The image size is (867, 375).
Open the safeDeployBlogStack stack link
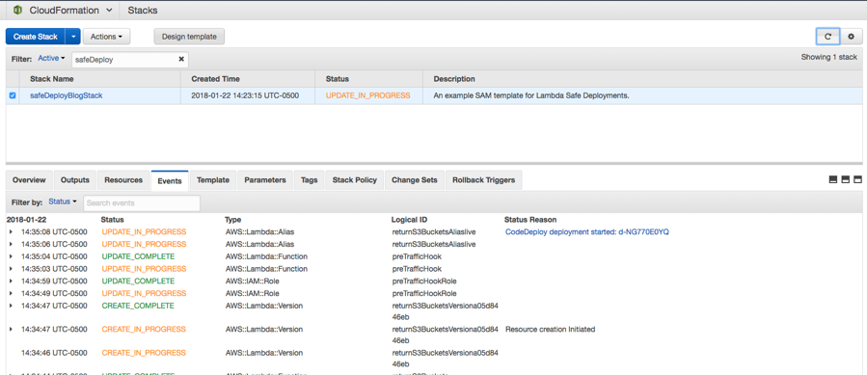pyautogui.click(x=66, y=95)
